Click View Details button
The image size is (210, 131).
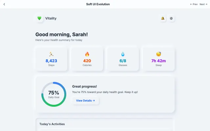click(85, 101)
